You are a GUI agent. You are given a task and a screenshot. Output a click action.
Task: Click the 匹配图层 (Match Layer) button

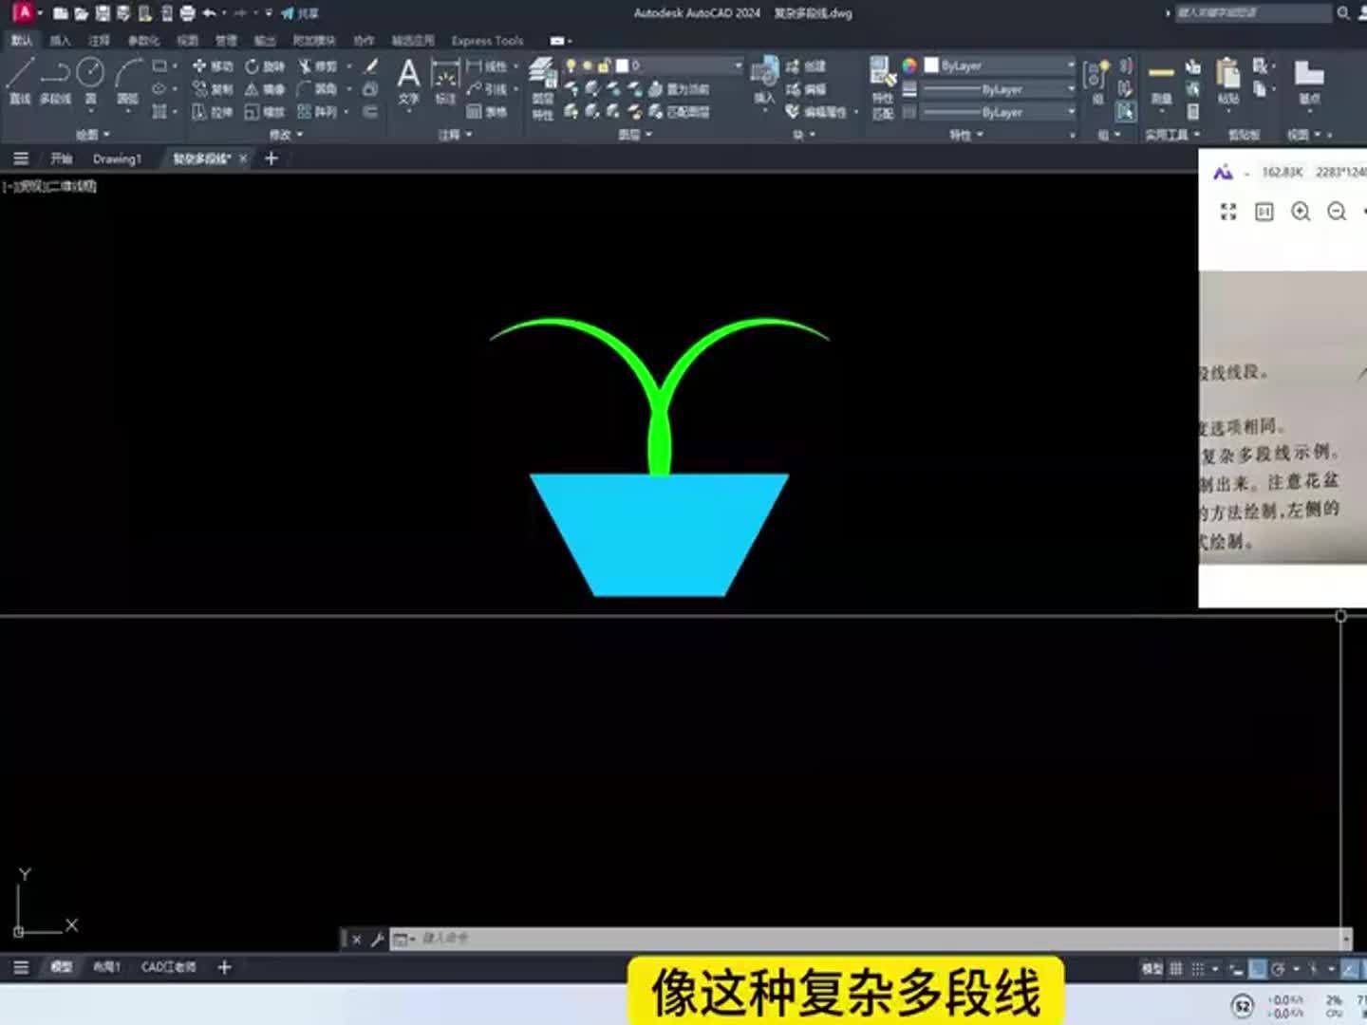coord(688,111)
